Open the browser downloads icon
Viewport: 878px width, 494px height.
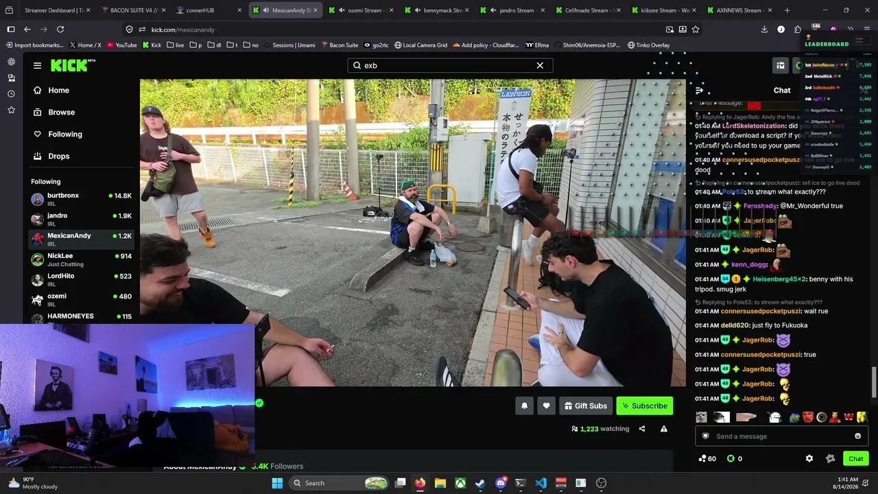tap(764, 30)
